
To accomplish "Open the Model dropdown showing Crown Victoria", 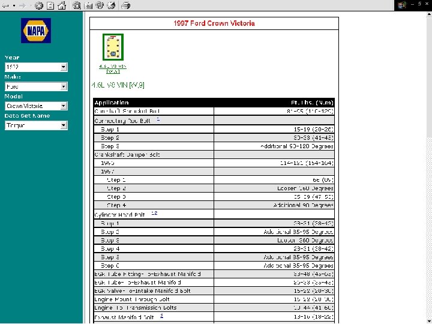I will tap(36, 106).
